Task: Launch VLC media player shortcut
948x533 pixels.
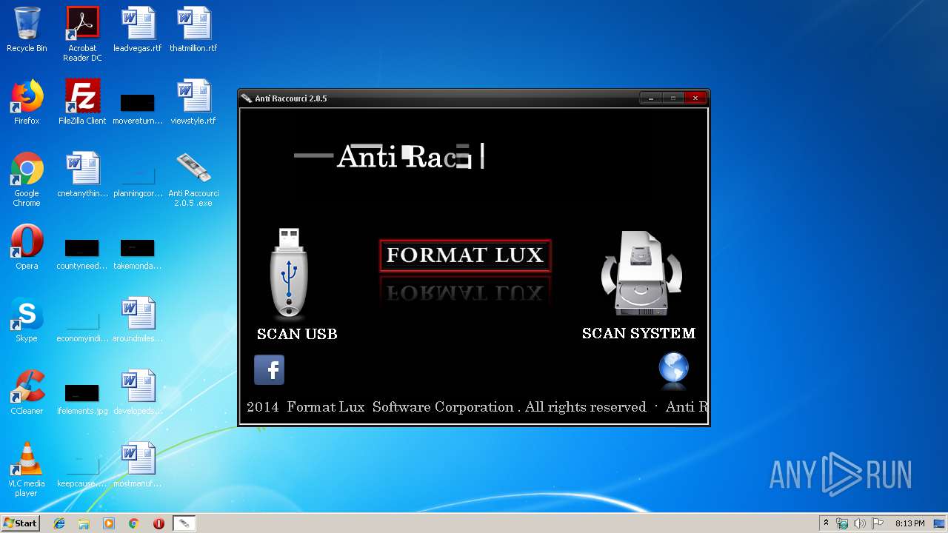Action: [27, 469]
